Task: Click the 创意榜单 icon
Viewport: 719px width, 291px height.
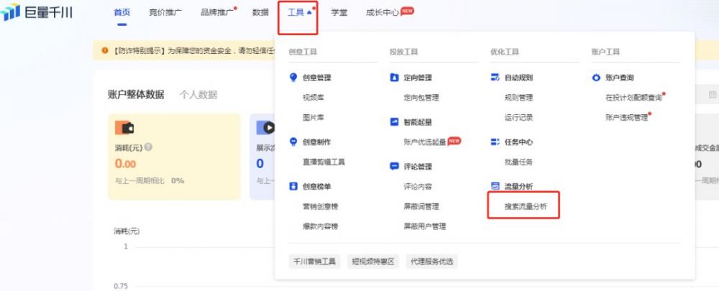Action: click(293, 186)
